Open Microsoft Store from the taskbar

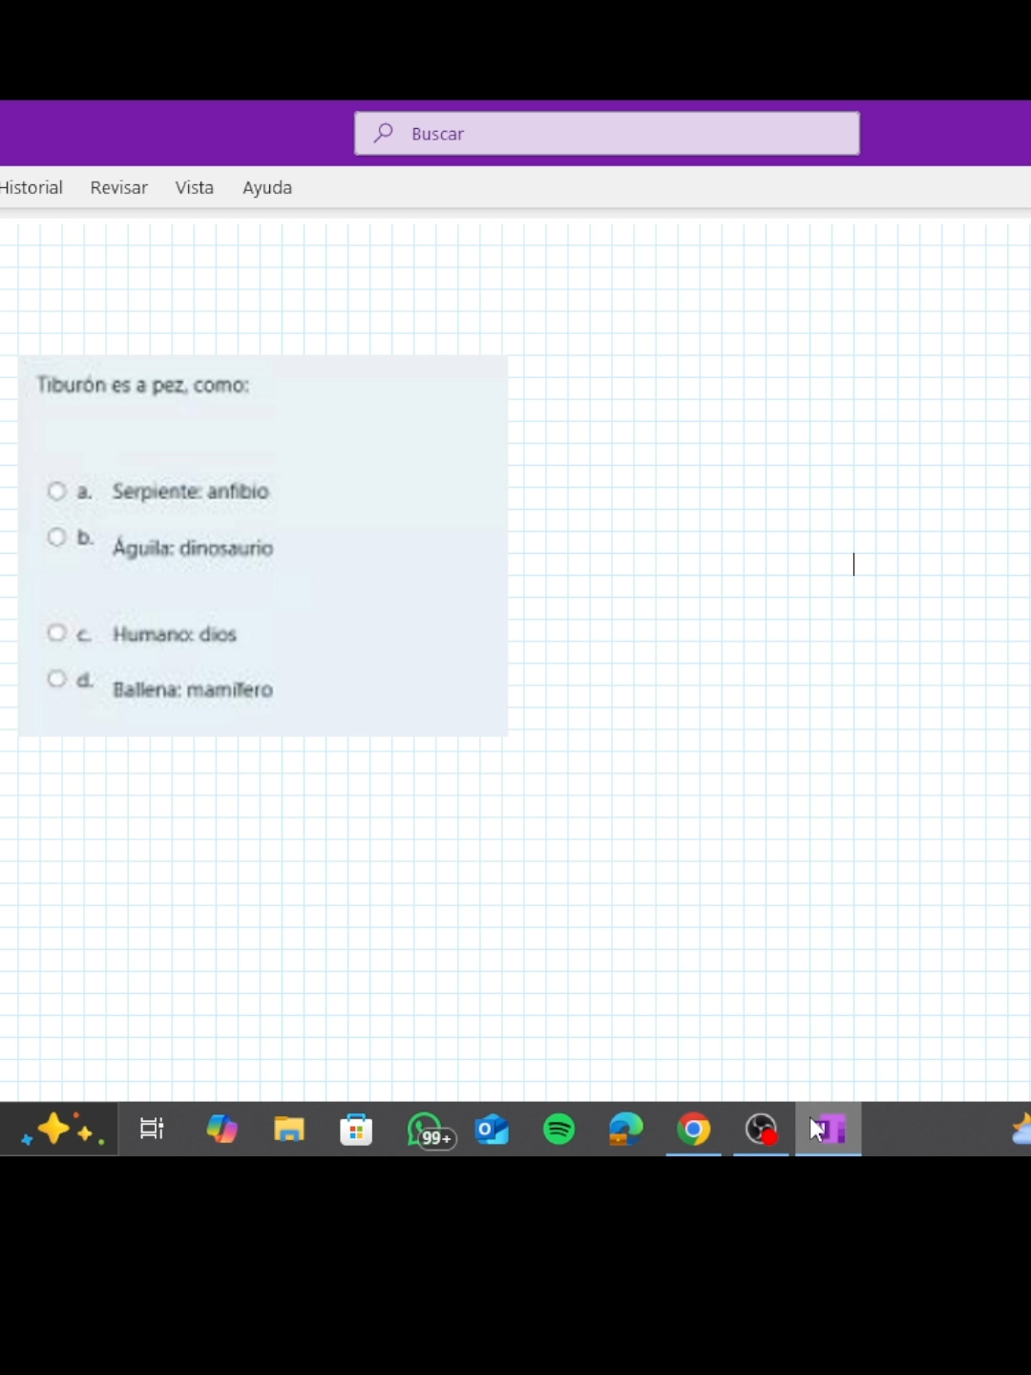[x=355, y=1130]
